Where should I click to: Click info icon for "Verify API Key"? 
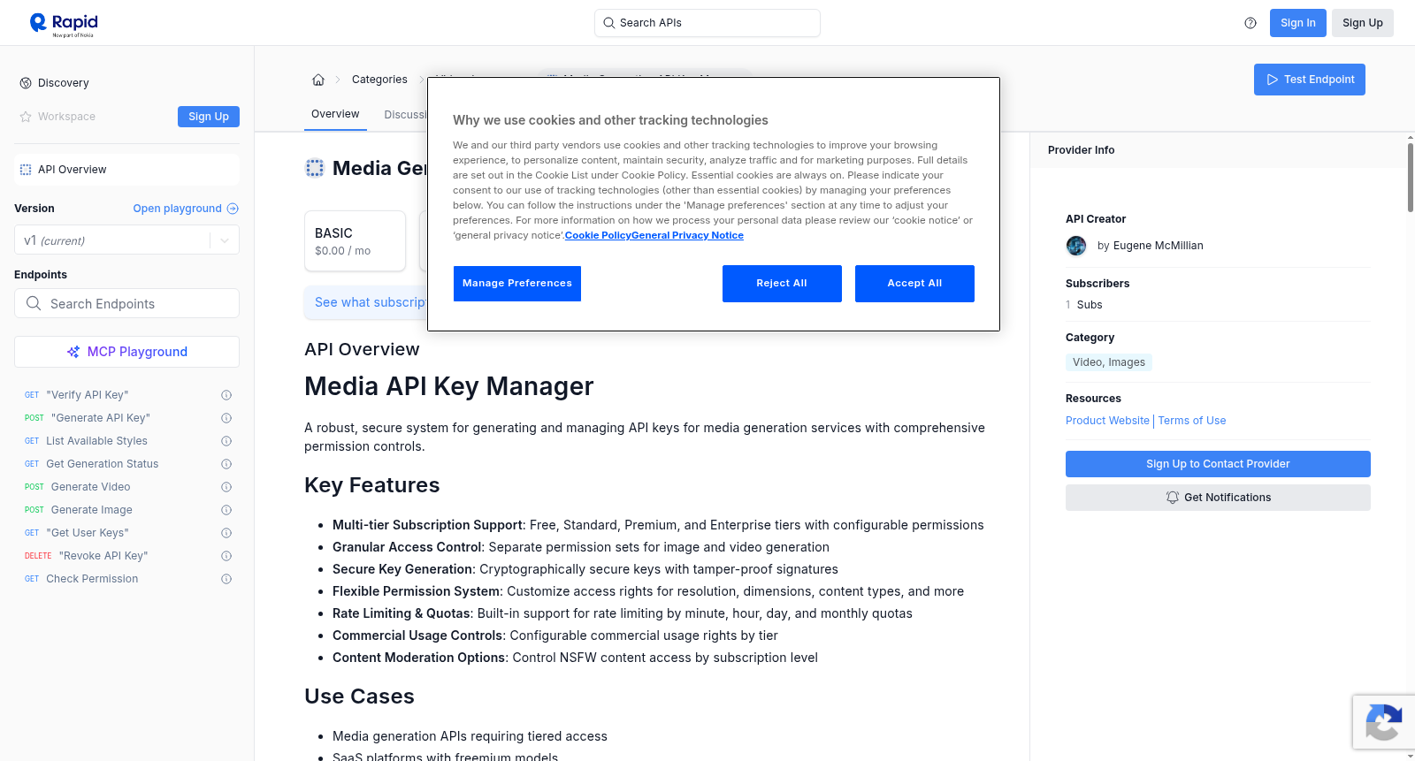tap(226, 395)
